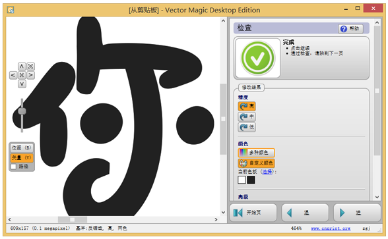Switch to the 位图 (B) bitmap view
388x239 pixels.
point(22,148)
